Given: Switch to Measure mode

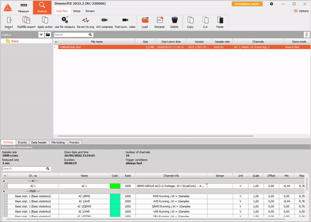Looking at the screenshot, I should (x=23, y=8).
